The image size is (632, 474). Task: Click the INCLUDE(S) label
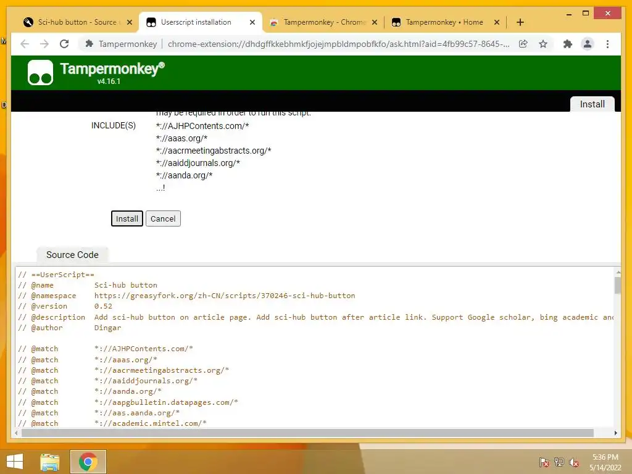(x=114, y=126)
